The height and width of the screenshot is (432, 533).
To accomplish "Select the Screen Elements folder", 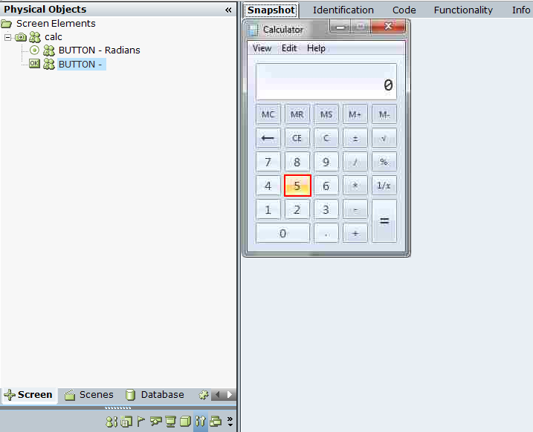I will click(55, 24).
